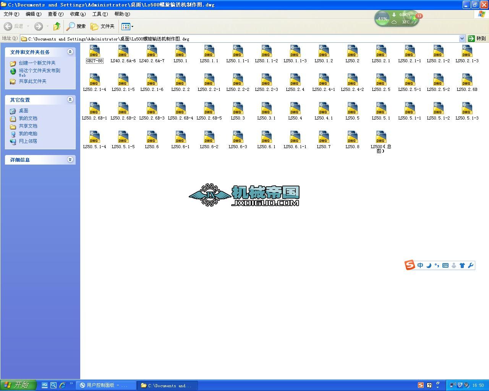
Task: Launch Internet Explorer from quick launch
Action: (62, 385)
